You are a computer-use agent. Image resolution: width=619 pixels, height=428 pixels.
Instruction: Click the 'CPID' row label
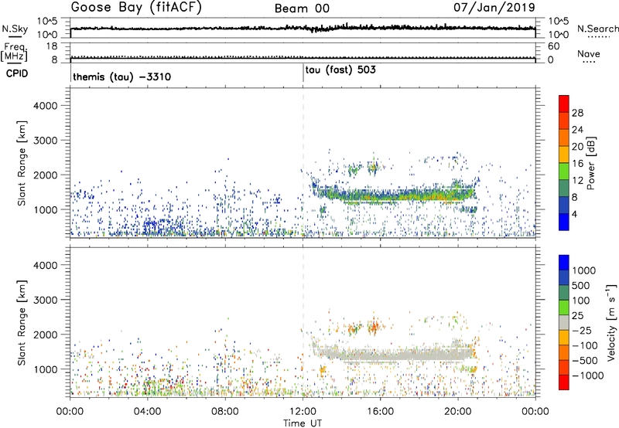(x=17, y=73)
